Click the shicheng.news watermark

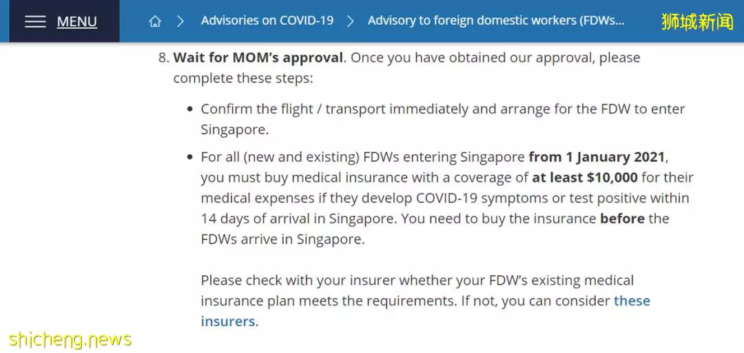click(70, 339)
